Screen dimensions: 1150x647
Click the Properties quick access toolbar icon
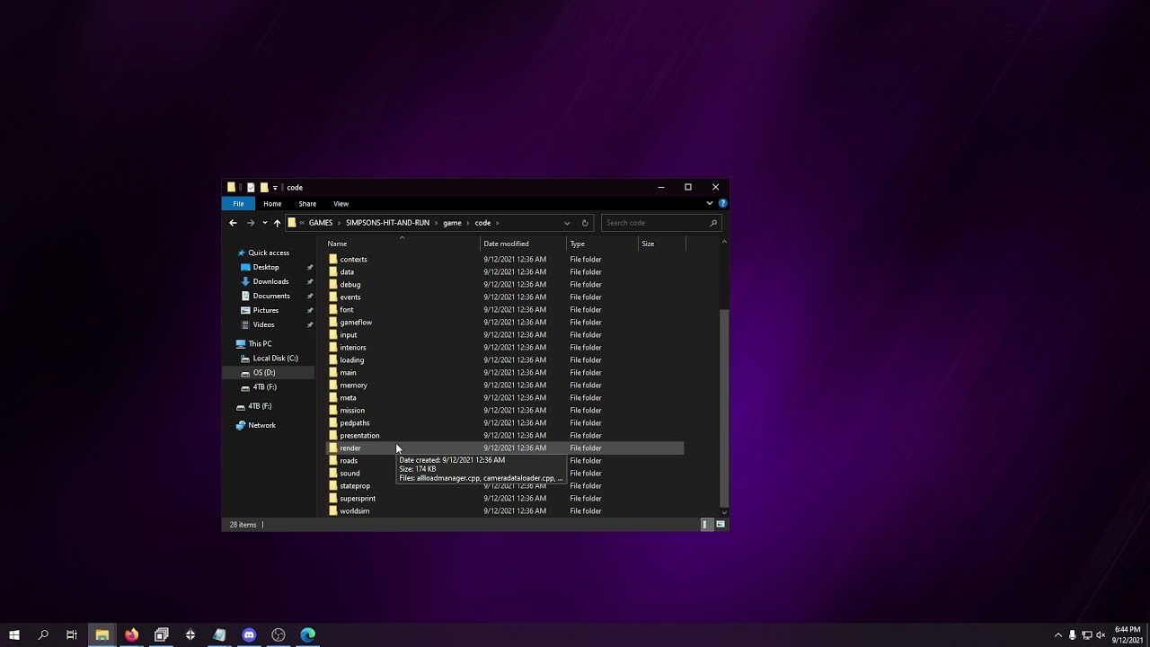pos(251,188)
